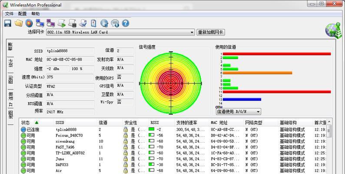Click the green status icon for FAST_7A96
Screen dimensions: 345x174
[23, 147]
